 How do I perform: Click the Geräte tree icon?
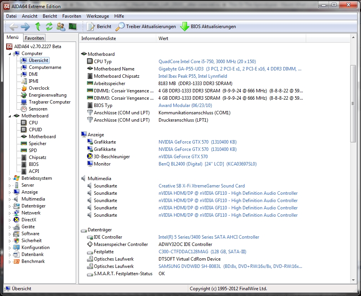(x=16, y=227)
